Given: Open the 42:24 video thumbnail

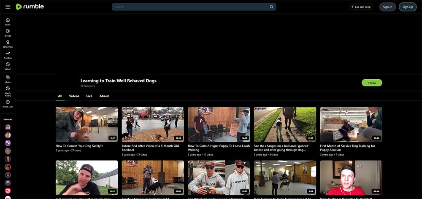Looking at the screenshot, I should click(351, 178).
